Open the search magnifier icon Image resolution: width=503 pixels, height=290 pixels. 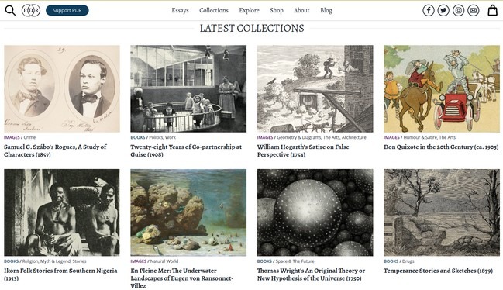pos(10,10)
